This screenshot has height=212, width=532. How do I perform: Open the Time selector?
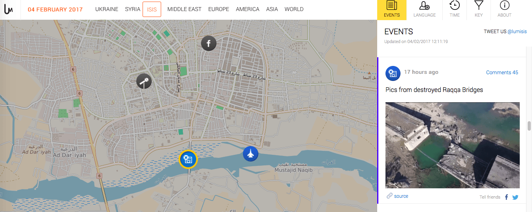[x=455, y=10]
